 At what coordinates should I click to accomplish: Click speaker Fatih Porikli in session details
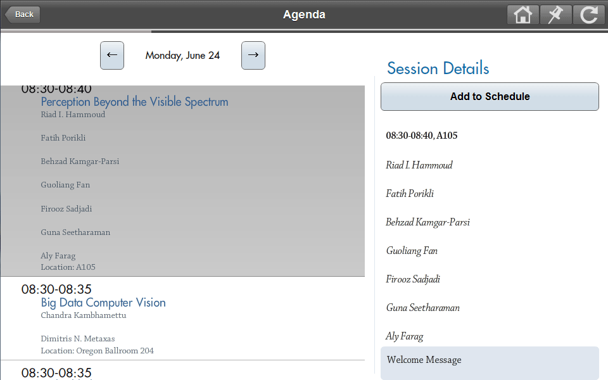pos(410,194)
